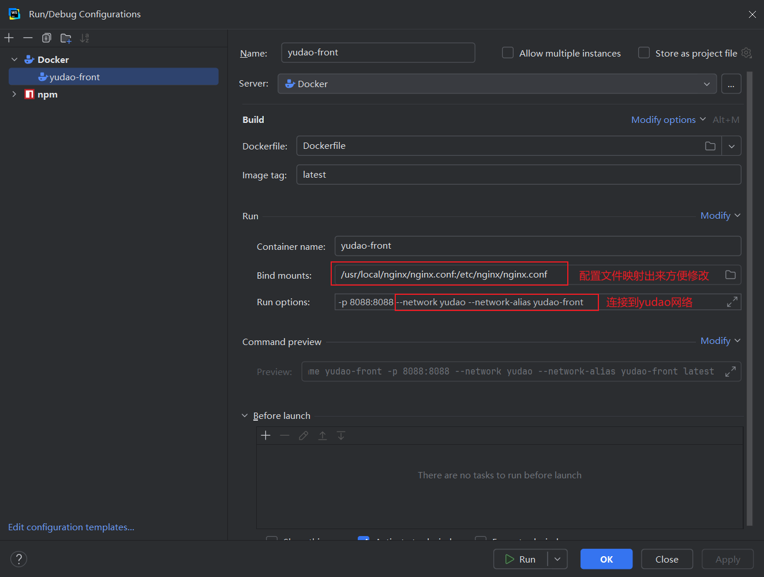Open Modify options dropdown in Build
764x577 pixels.
click(x=668, y=119)
